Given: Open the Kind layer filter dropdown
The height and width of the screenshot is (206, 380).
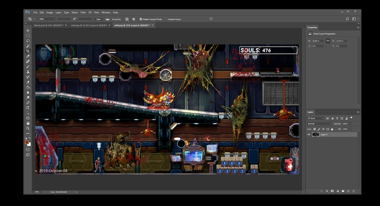Looking at the screenshot, I should [x=315, y=118].
